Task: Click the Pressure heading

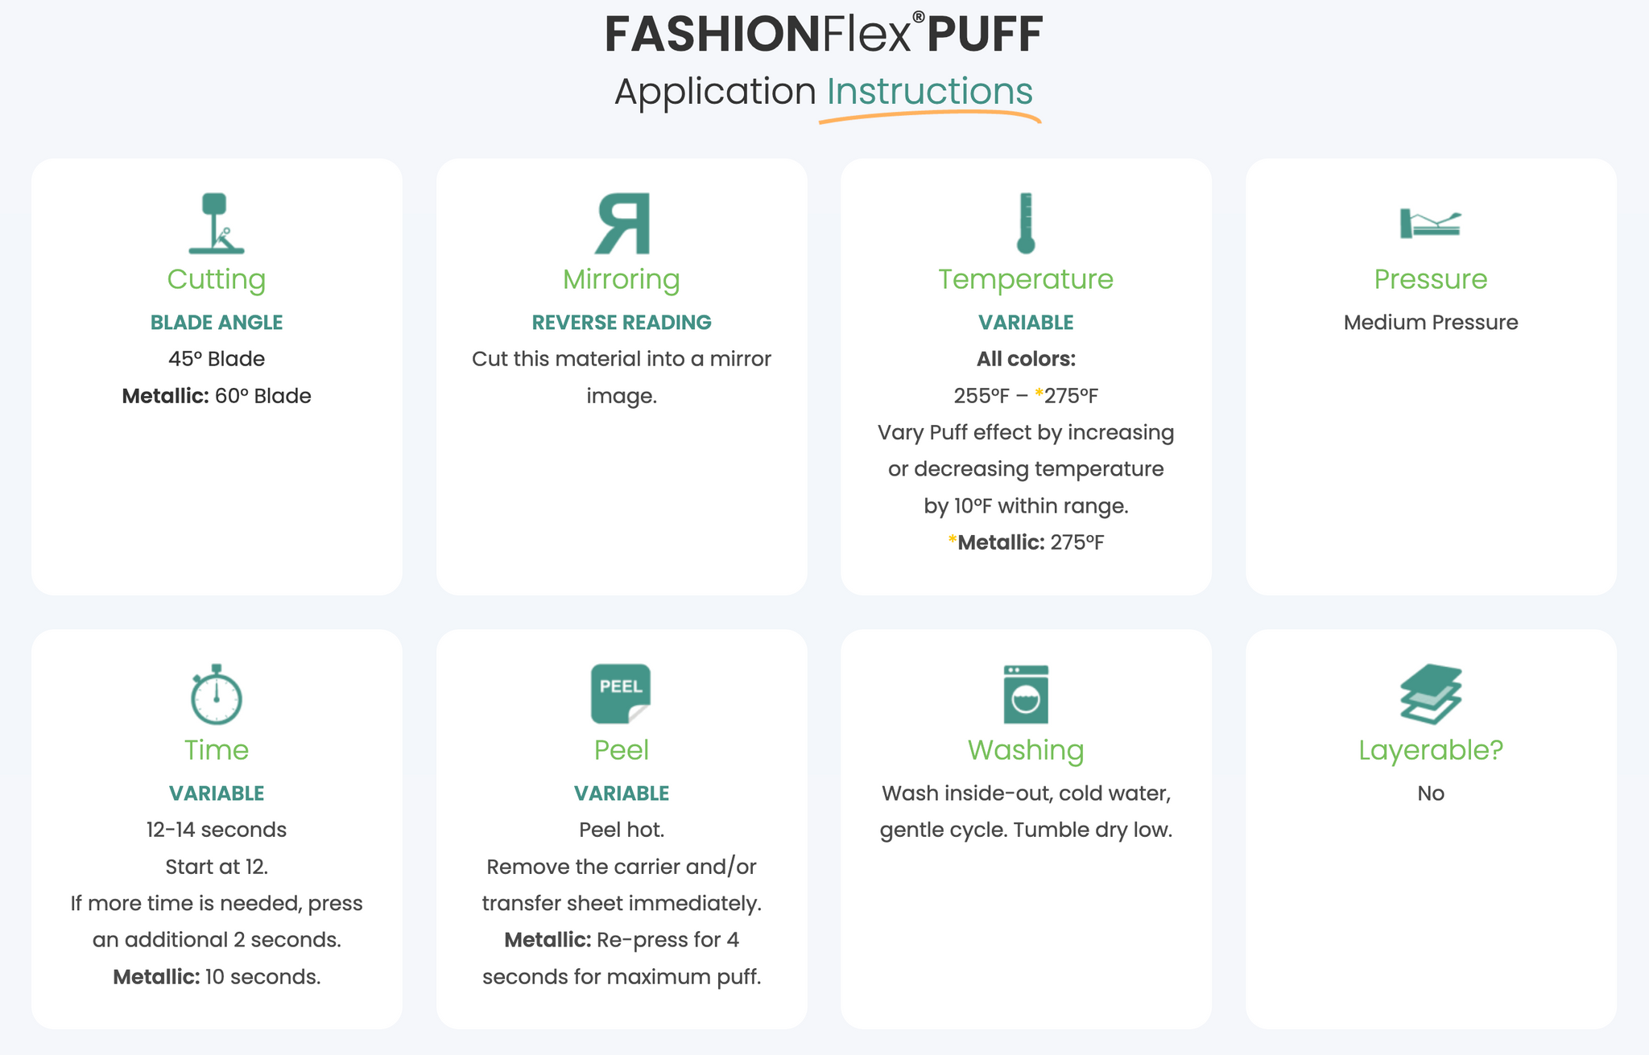Action: [1431, 279]
